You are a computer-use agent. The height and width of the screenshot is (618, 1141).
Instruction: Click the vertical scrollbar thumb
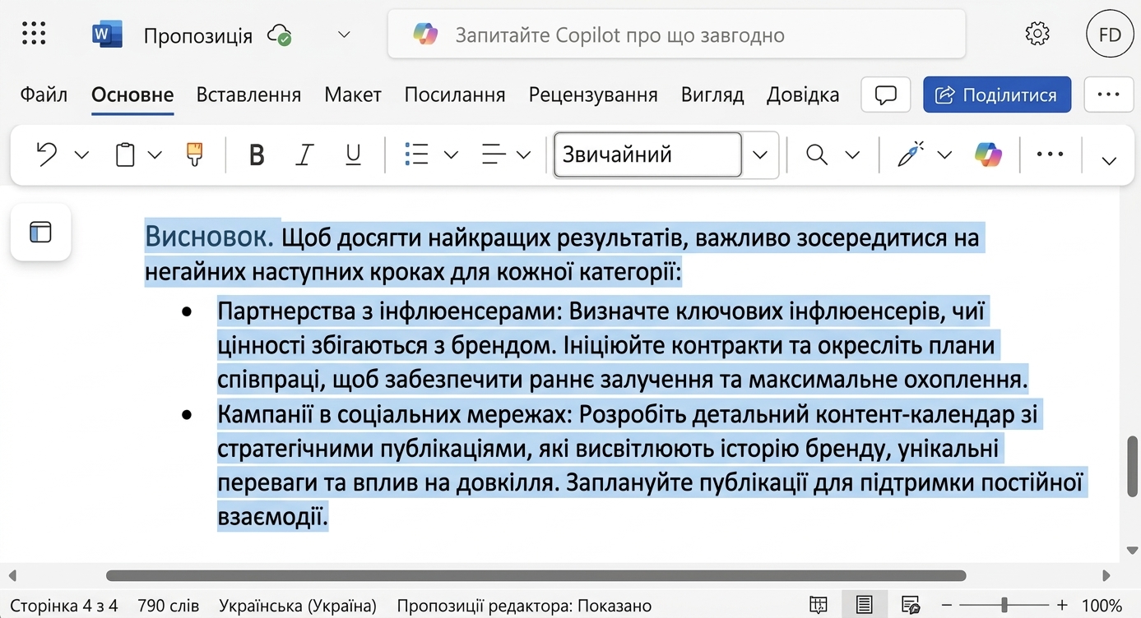click(1132, 467)
